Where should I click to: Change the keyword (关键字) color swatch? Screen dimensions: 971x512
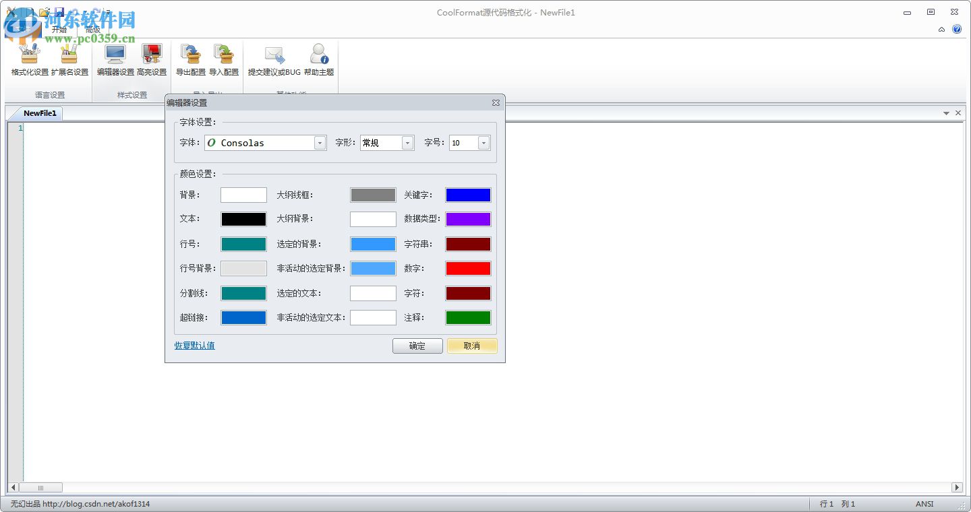coord(468,195)
